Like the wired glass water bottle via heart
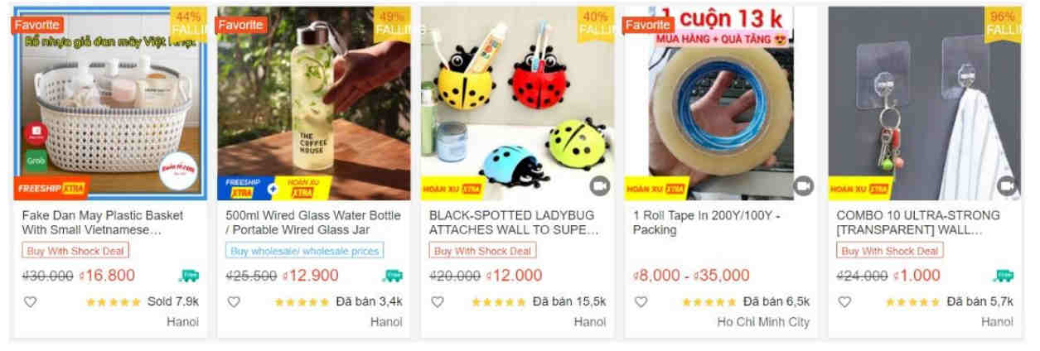The height and width of the screenshot is (351, 1040). (234, 302)
